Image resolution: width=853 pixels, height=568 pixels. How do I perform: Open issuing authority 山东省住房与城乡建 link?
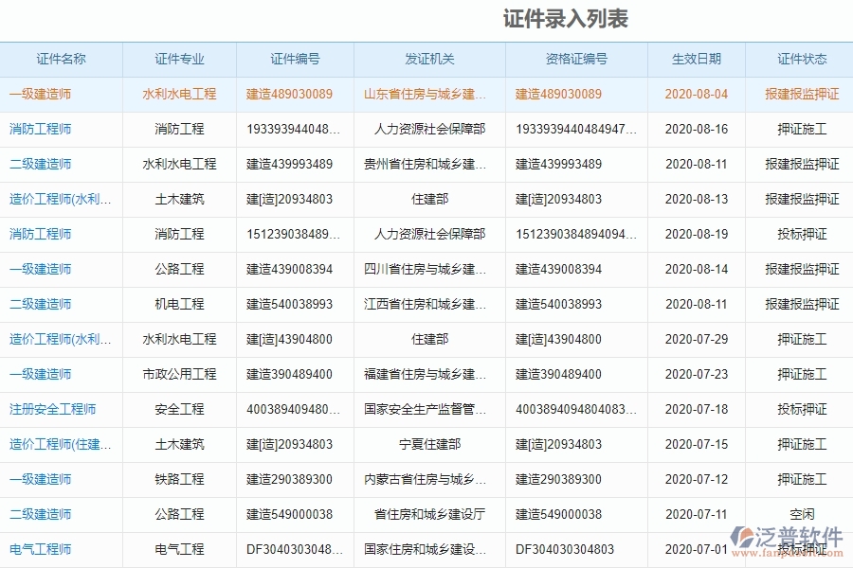tap(425, 94)
